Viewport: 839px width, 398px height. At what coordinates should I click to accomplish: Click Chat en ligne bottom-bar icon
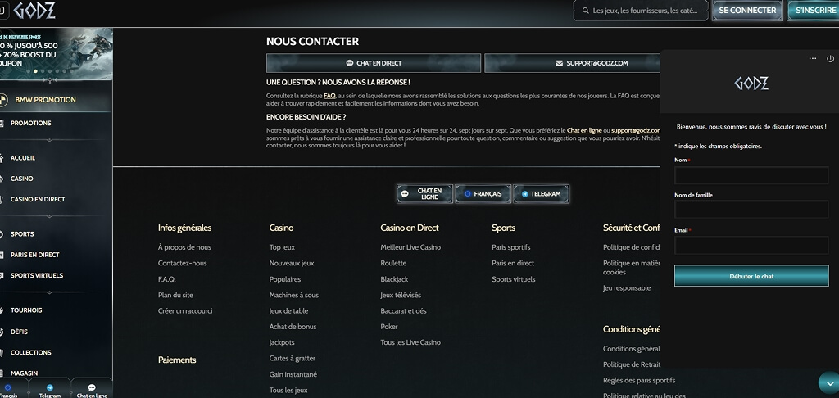[x=92, y=387]
